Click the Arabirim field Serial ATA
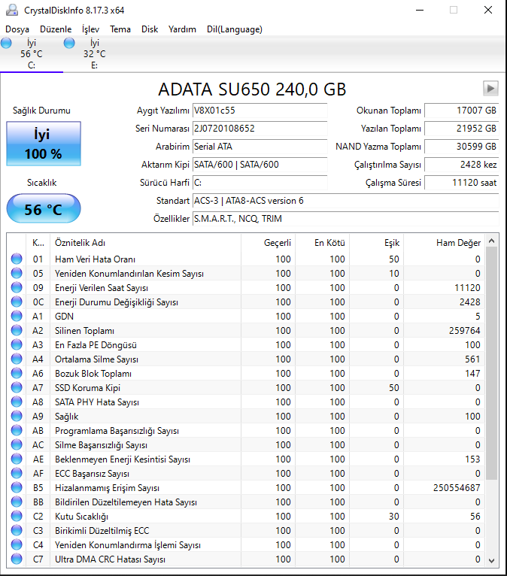This screenshot has height=576, width=507. coord(260,147)
